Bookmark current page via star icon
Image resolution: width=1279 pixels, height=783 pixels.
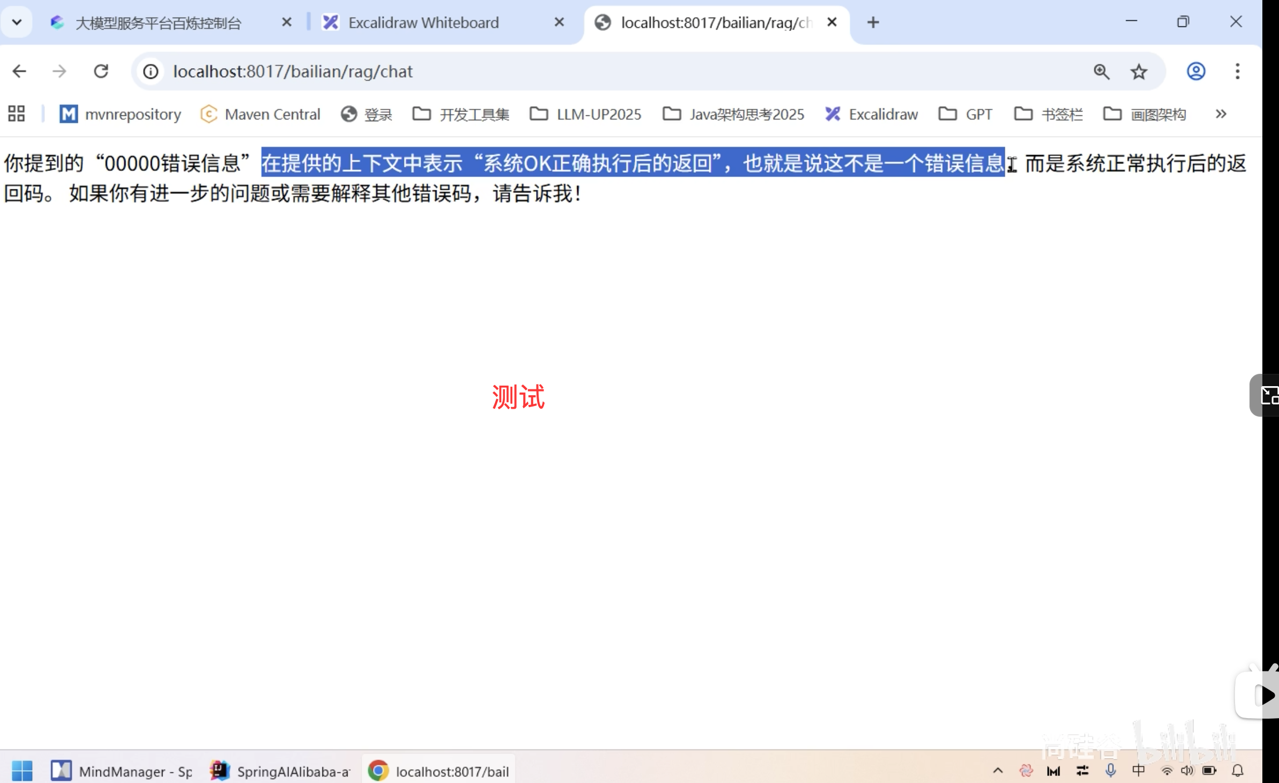[x=1140, y=71]
